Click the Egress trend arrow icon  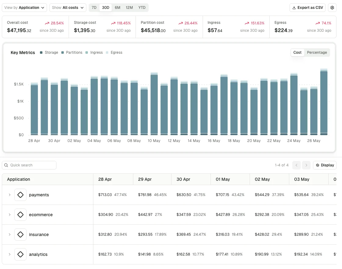pos(318,23)
